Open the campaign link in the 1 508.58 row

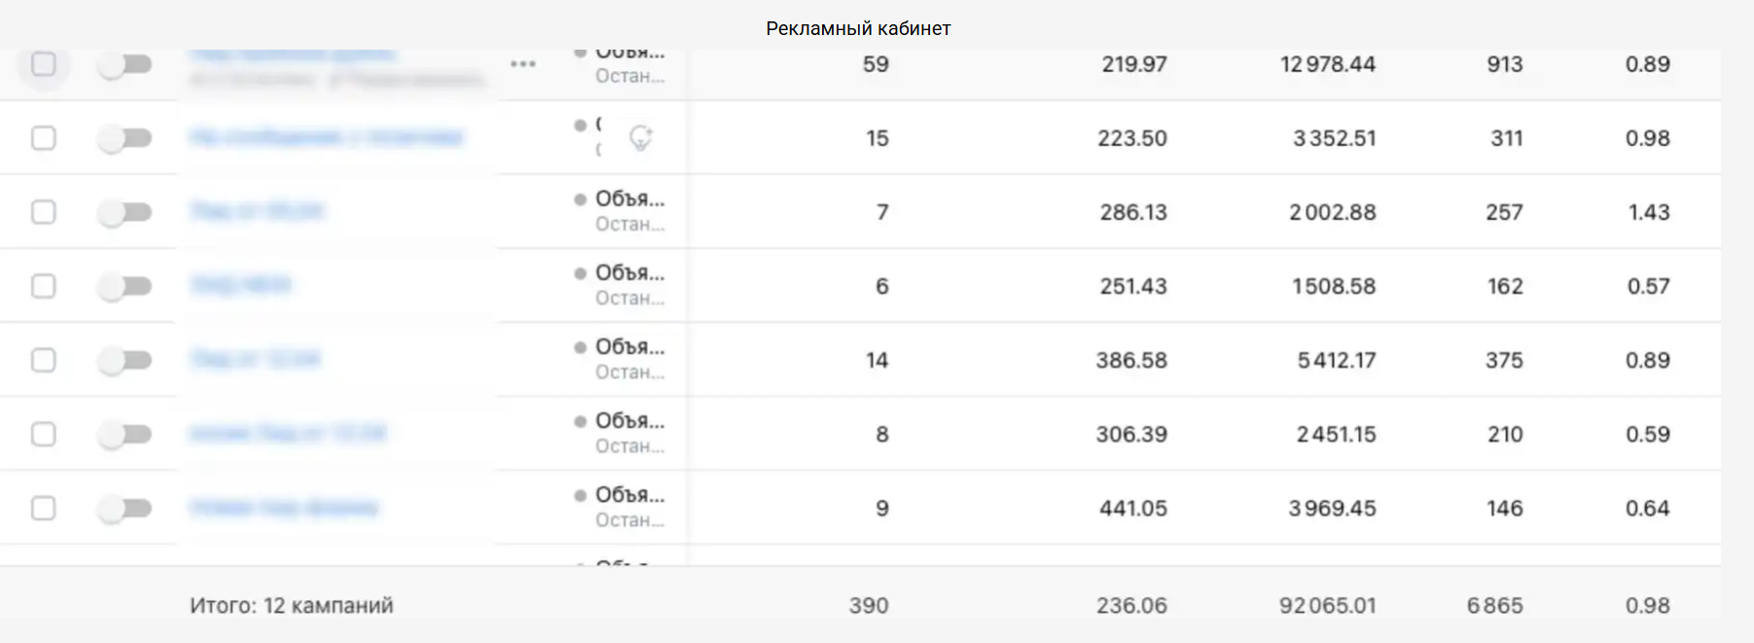pos(240,285)
